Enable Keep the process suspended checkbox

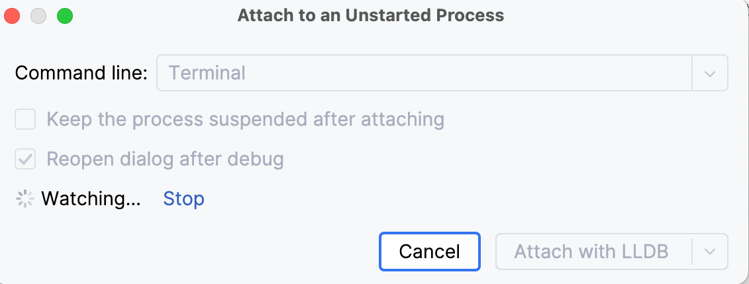coord(25,120)
